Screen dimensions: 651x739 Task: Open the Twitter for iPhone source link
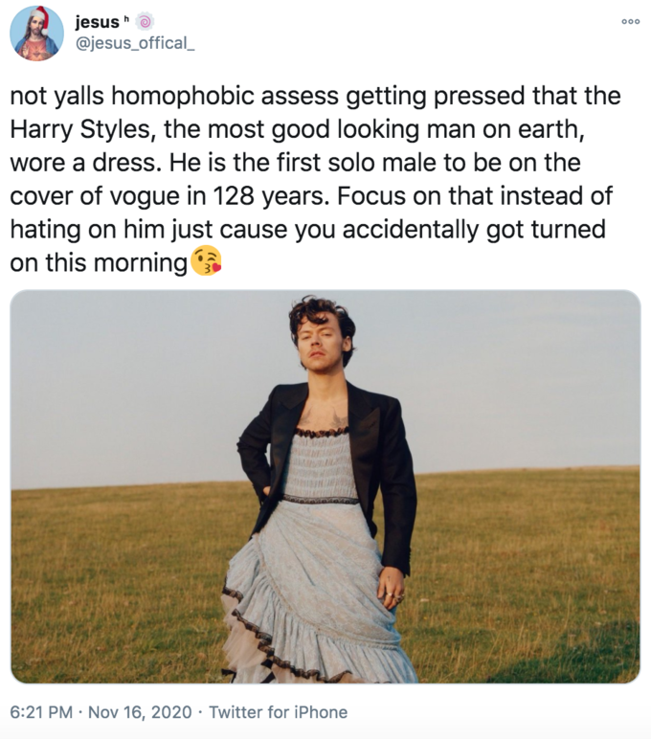click(x=279, y=711)
